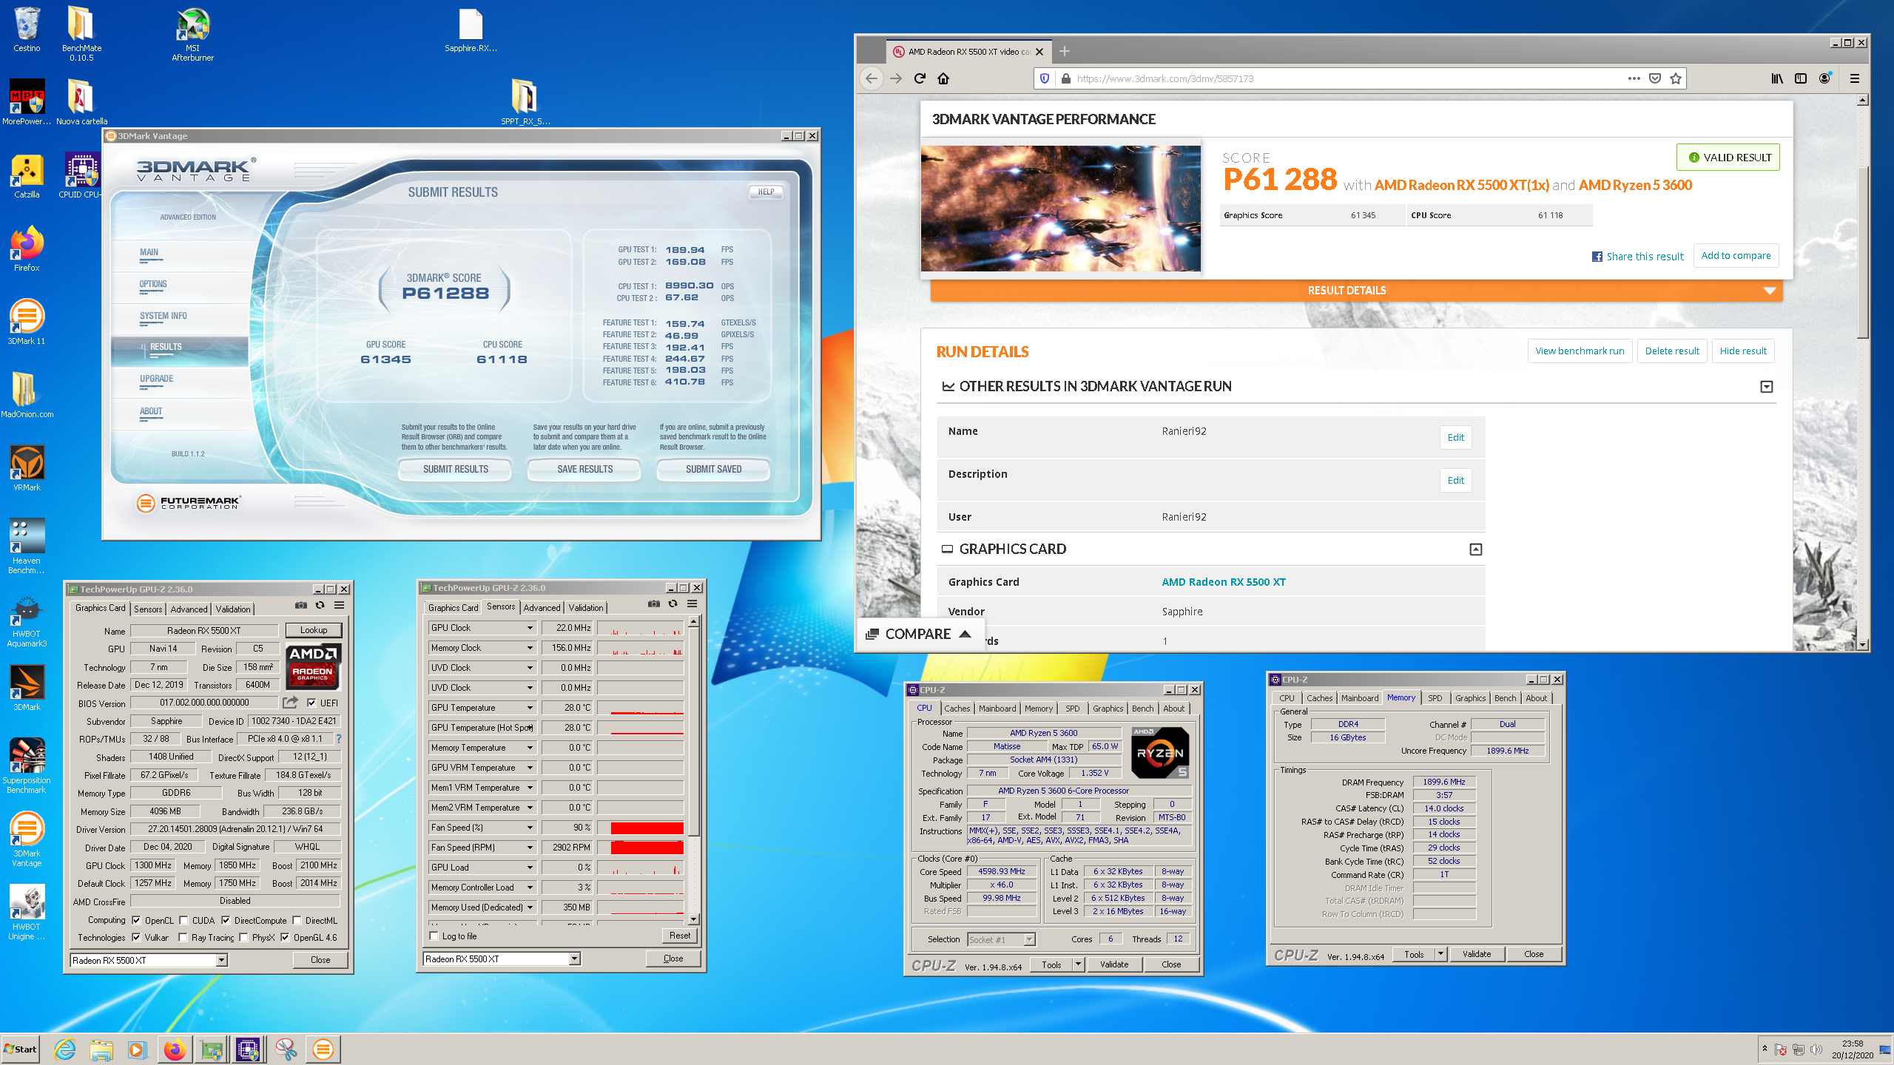The width and height of the screenshot is (1894, 1065).
Task: Click the Windows Start button
Action: (21, 1049)
